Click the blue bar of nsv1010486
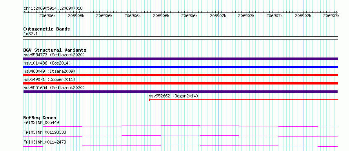349x151 pixels. coord(181,67)
